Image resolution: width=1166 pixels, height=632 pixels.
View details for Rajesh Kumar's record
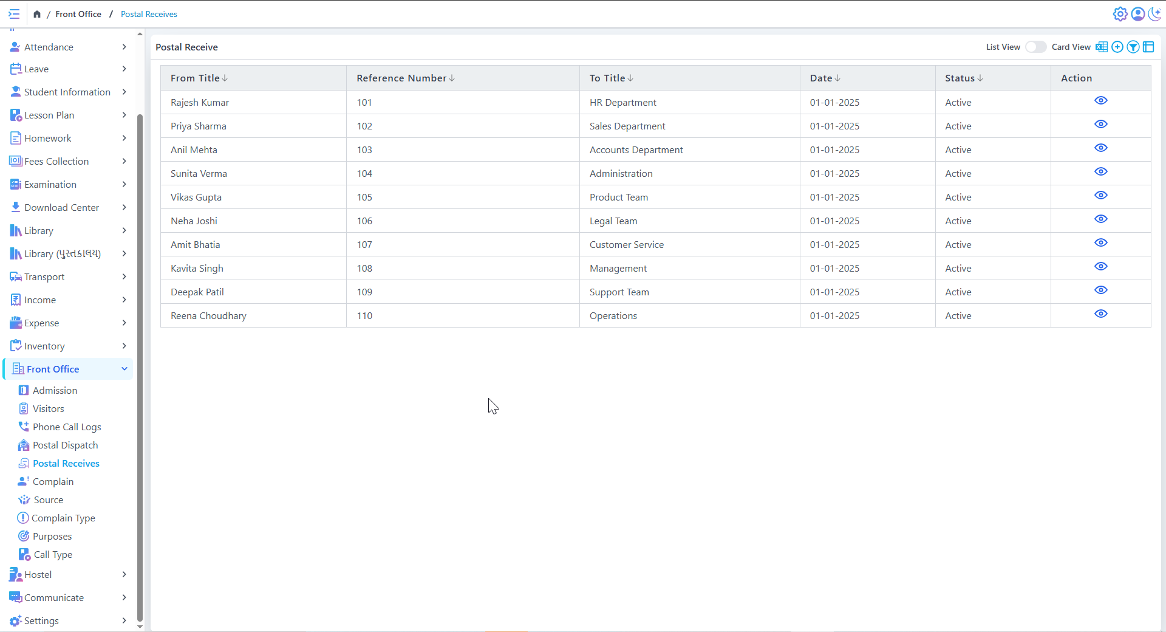pos(1100,101)
